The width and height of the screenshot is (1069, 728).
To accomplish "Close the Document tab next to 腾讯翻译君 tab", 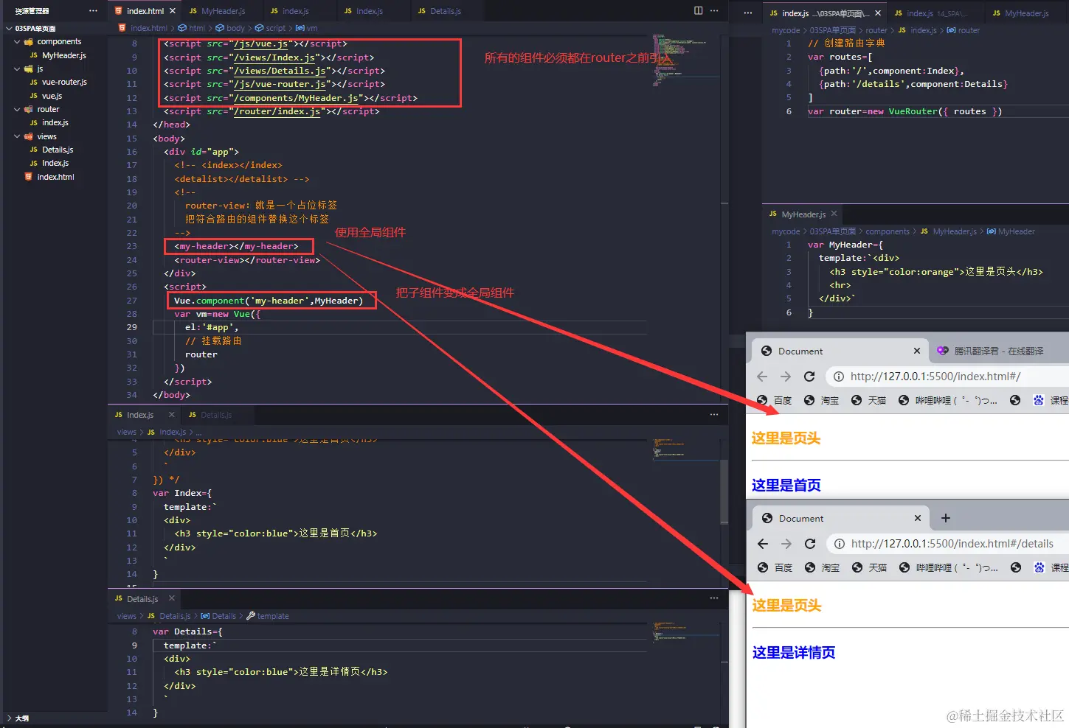I will coord(917,351).
